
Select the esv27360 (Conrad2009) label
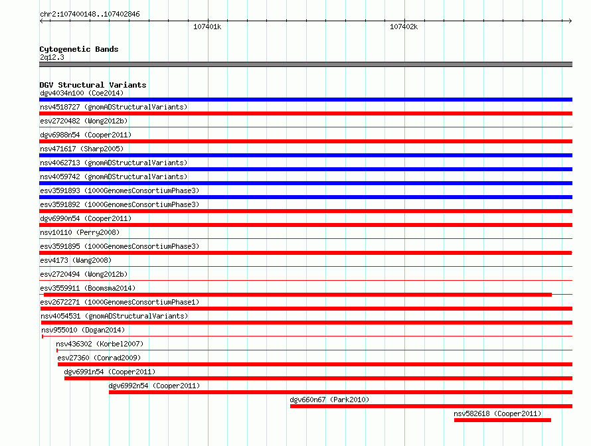(x=99, y=358)
